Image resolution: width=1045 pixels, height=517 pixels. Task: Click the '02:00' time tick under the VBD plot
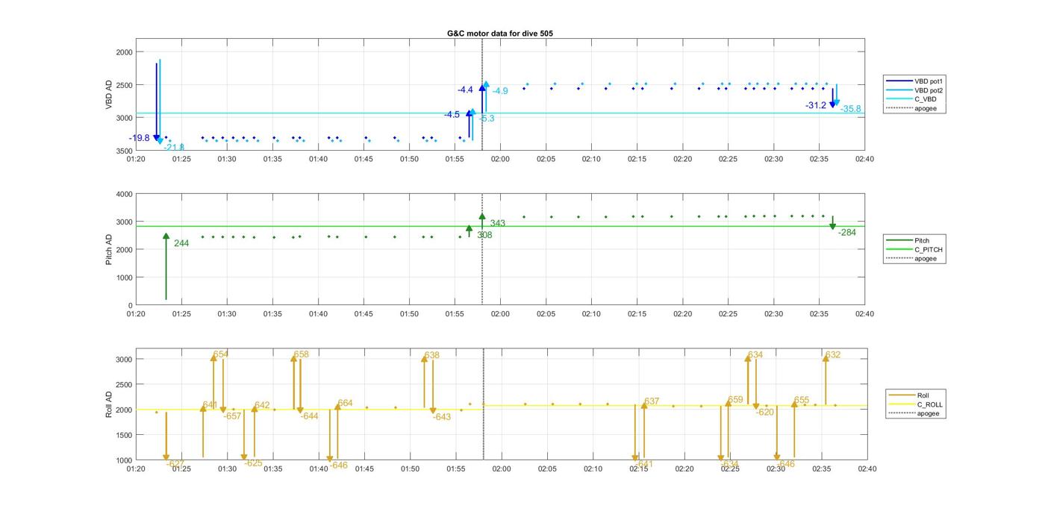500,159
